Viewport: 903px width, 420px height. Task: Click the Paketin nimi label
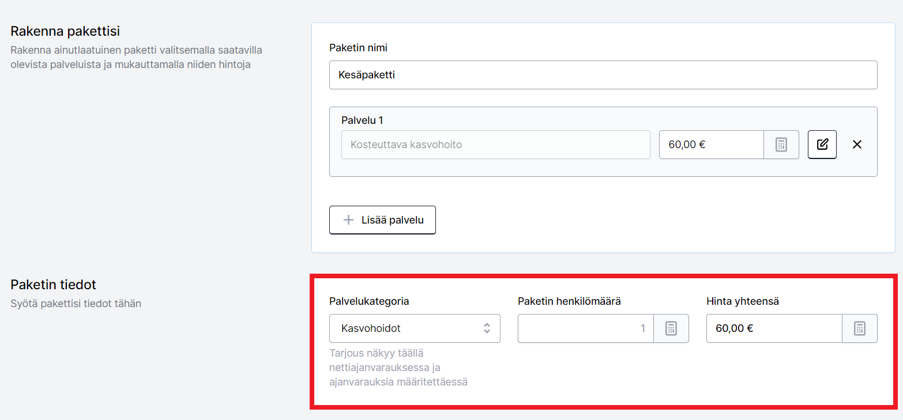(x=358, y=48)
